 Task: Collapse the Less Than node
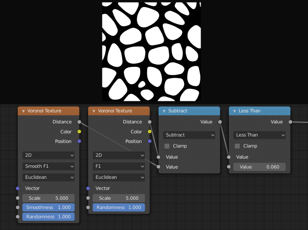pos(234,111)
